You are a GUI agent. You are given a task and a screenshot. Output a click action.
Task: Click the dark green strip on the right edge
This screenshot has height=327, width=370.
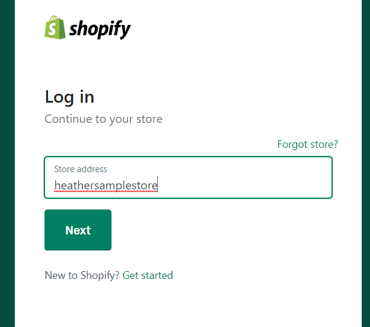tap(366, 163)
